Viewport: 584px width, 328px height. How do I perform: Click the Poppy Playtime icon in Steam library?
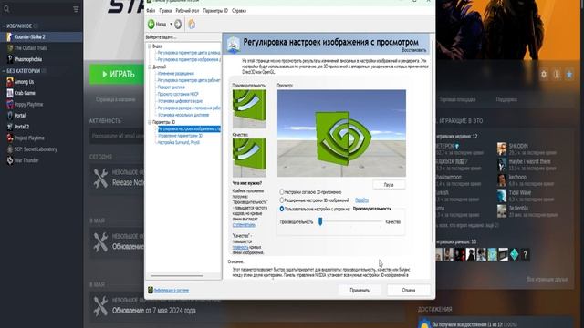(10, 104)
